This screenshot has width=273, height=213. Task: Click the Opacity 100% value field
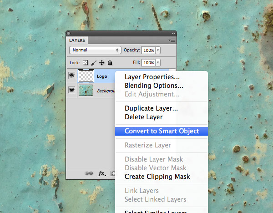148,51
